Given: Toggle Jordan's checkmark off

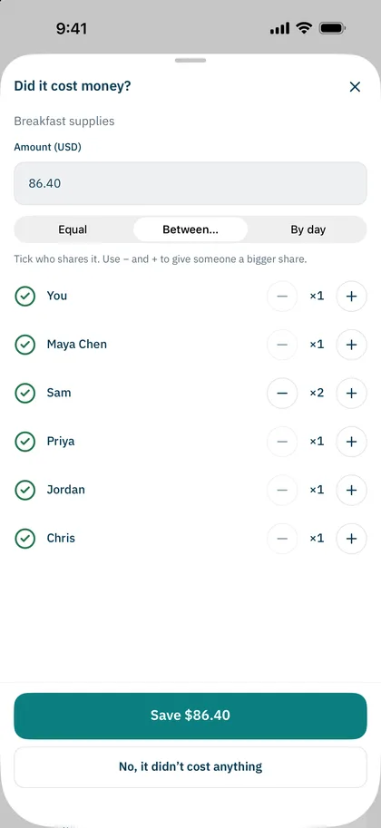Looking at the screenshot, I should pos(24,490).
